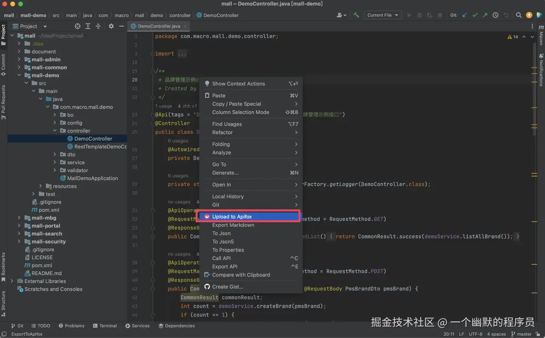Open Git Show History clock icon
The width and height of the screenshot is (545, 338).
point(496,15)
